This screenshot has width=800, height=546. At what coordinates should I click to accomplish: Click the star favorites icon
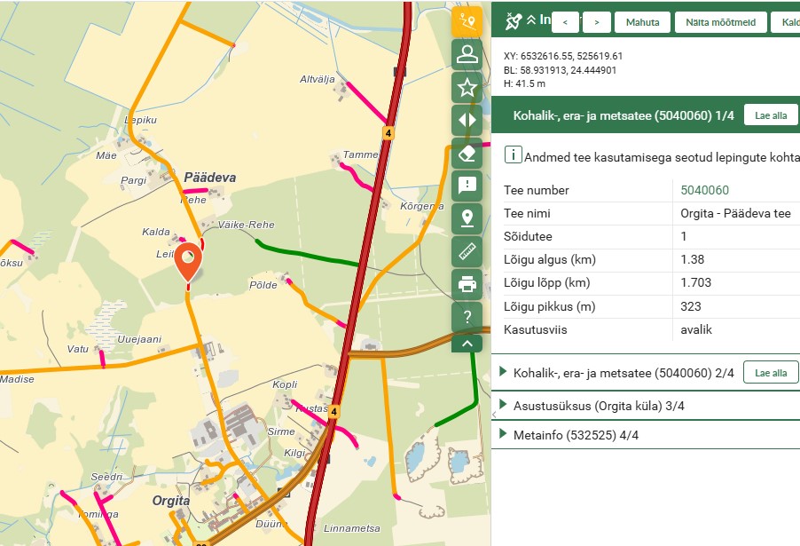[x=467, y=87]
